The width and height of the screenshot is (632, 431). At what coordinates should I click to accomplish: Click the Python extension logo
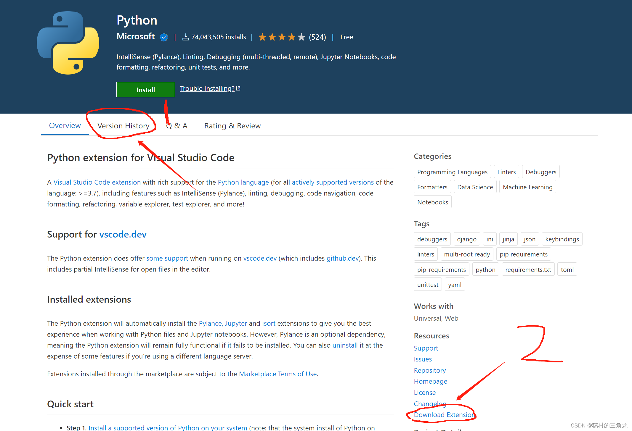point(68,43)
